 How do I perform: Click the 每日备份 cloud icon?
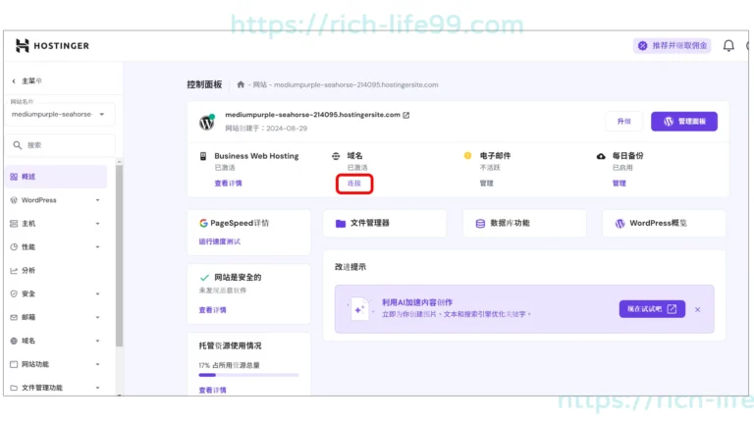[601, 156]
